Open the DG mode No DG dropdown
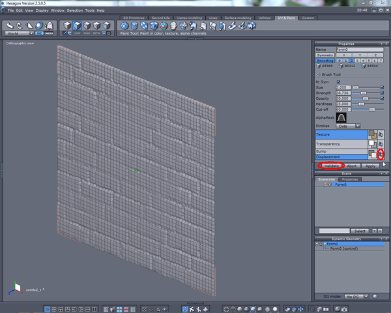 [x=356, y=297]
